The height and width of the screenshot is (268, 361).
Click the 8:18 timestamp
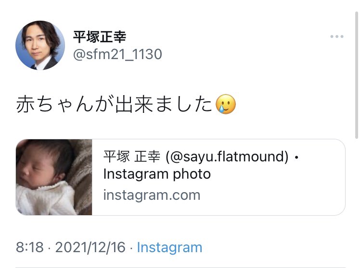(x=30, y=247)
